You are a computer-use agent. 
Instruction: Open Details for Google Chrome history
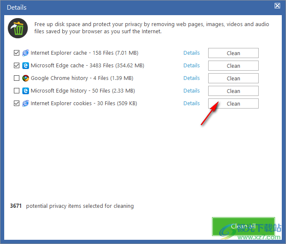(x=191, y=78)
